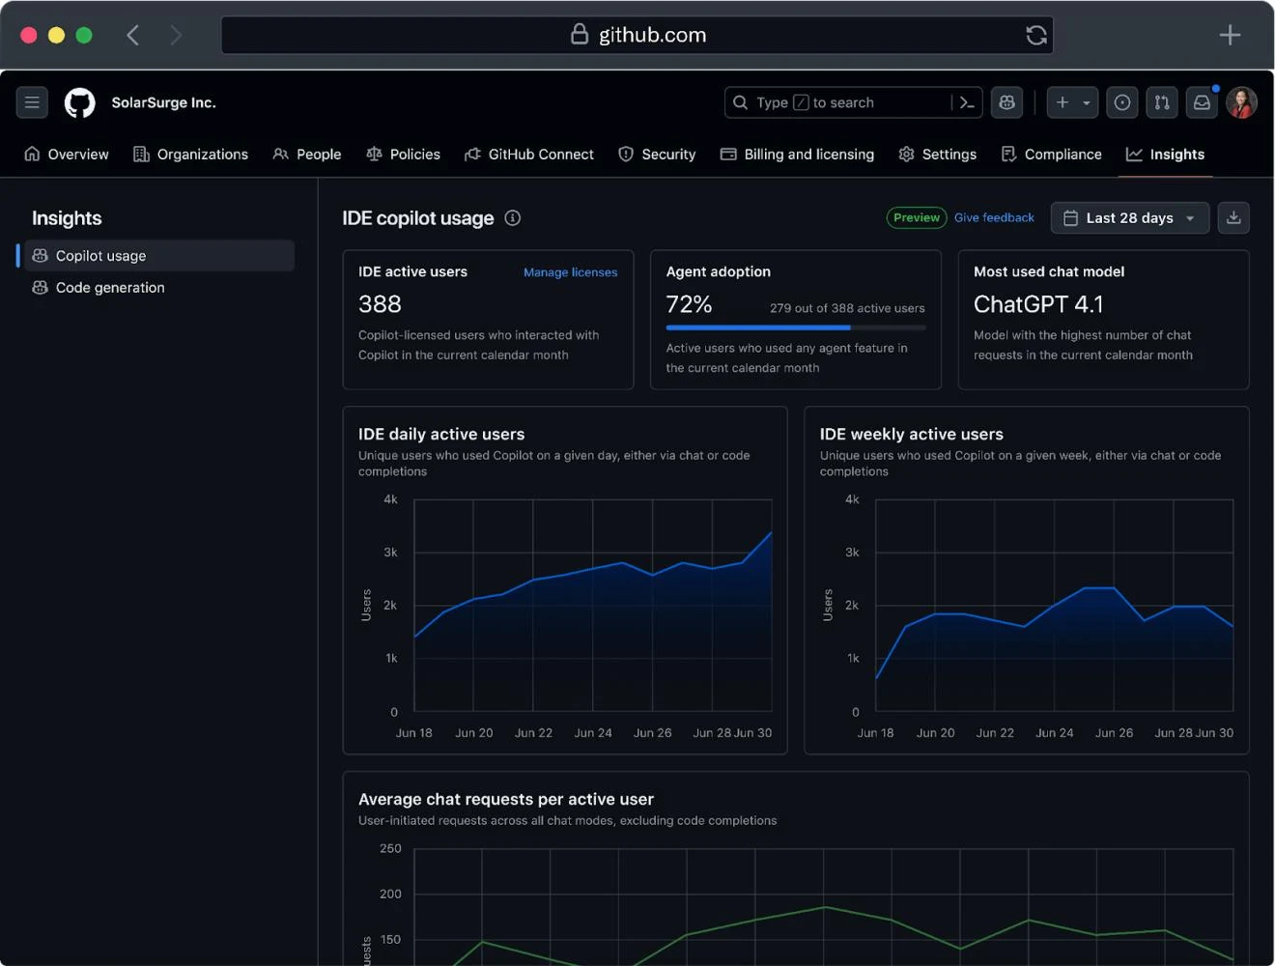
Task: Select Copilot usage in the sidebar
Action: pos(159,256)
